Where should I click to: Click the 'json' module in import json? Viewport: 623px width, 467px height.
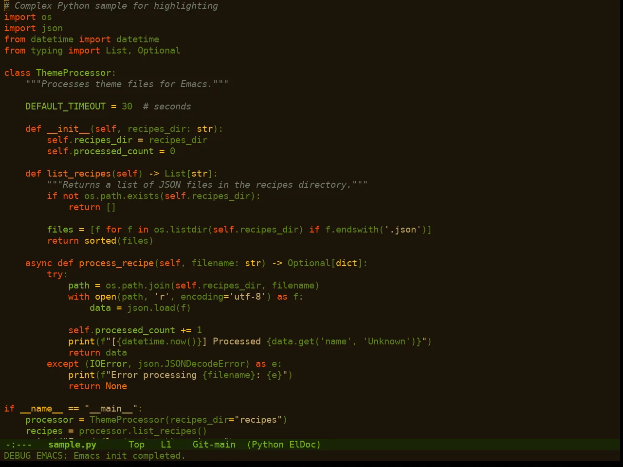(x=52, y=28)
